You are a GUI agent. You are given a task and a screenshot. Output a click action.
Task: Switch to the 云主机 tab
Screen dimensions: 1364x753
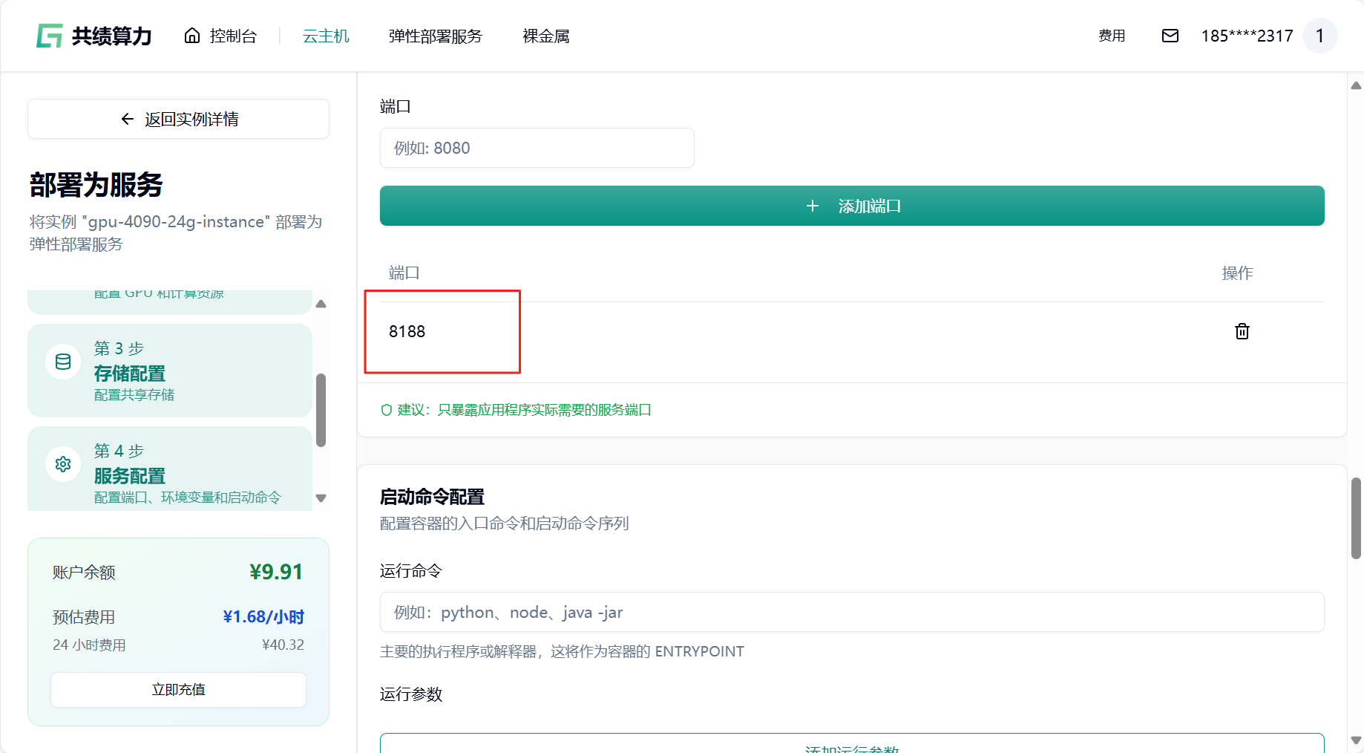pyautogui.click(x=326, y=36)
